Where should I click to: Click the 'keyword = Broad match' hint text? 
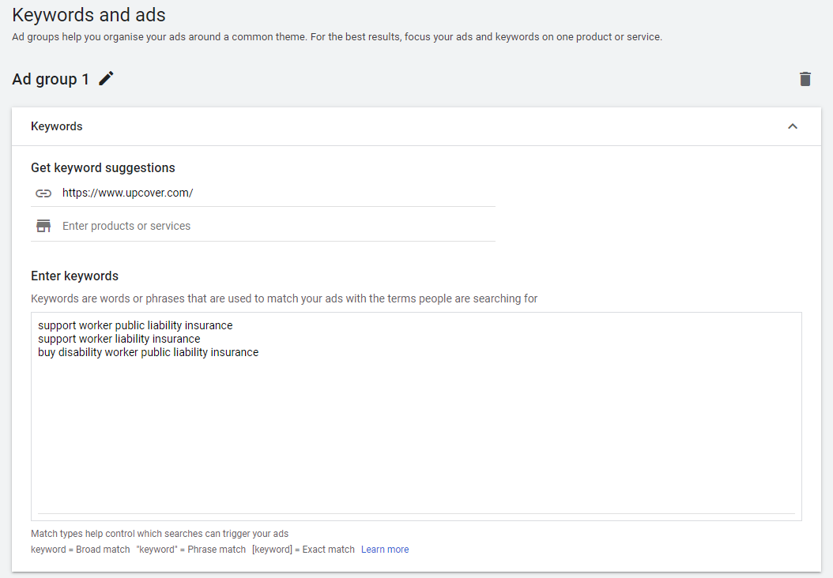(x=81, y=550)
